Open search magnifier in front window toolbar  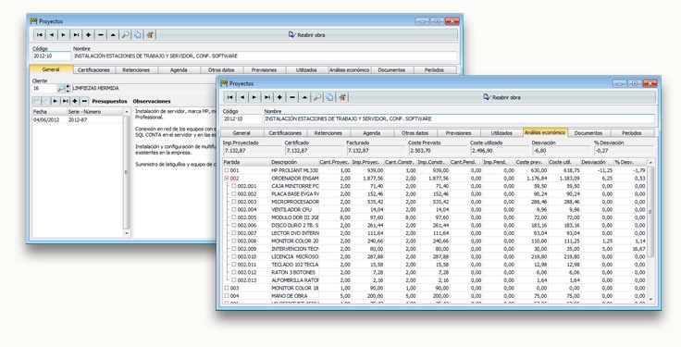[x=317, y=98]
